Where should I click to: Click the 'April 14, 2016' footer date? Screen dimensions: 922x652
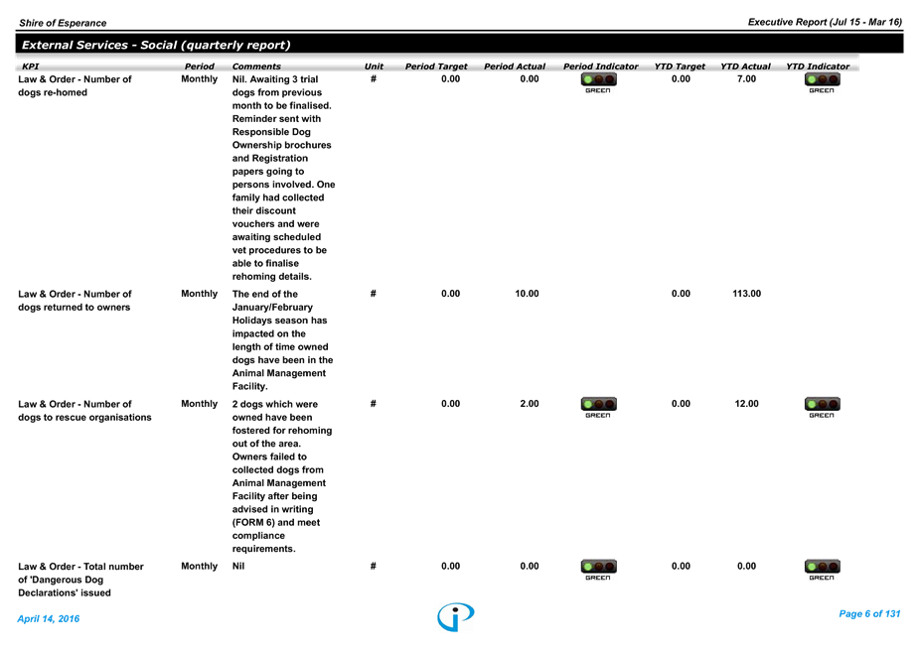coord(49,618)
